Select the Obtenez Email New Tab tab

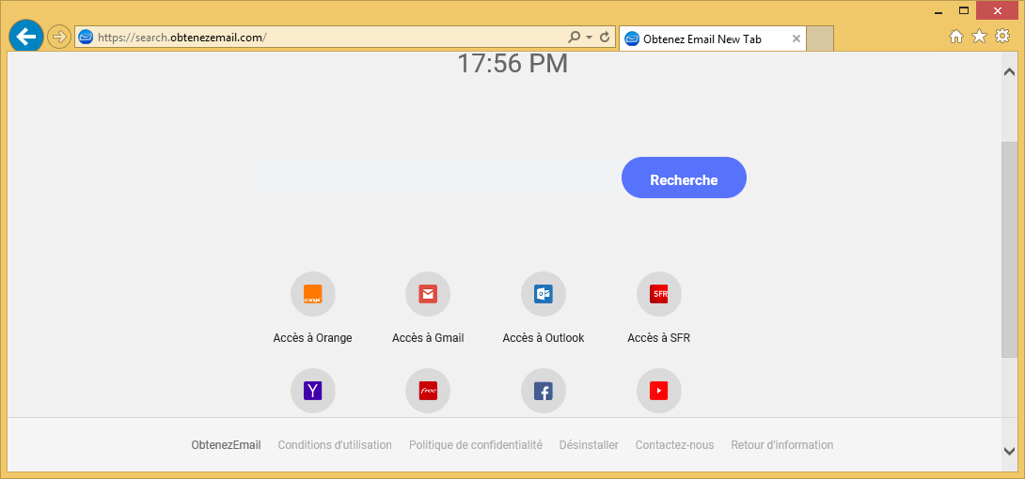(702, 39)
